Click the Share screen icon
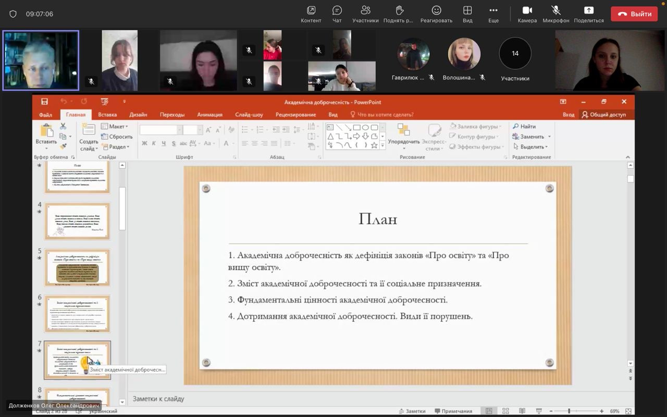 click(x=588, y=14)
